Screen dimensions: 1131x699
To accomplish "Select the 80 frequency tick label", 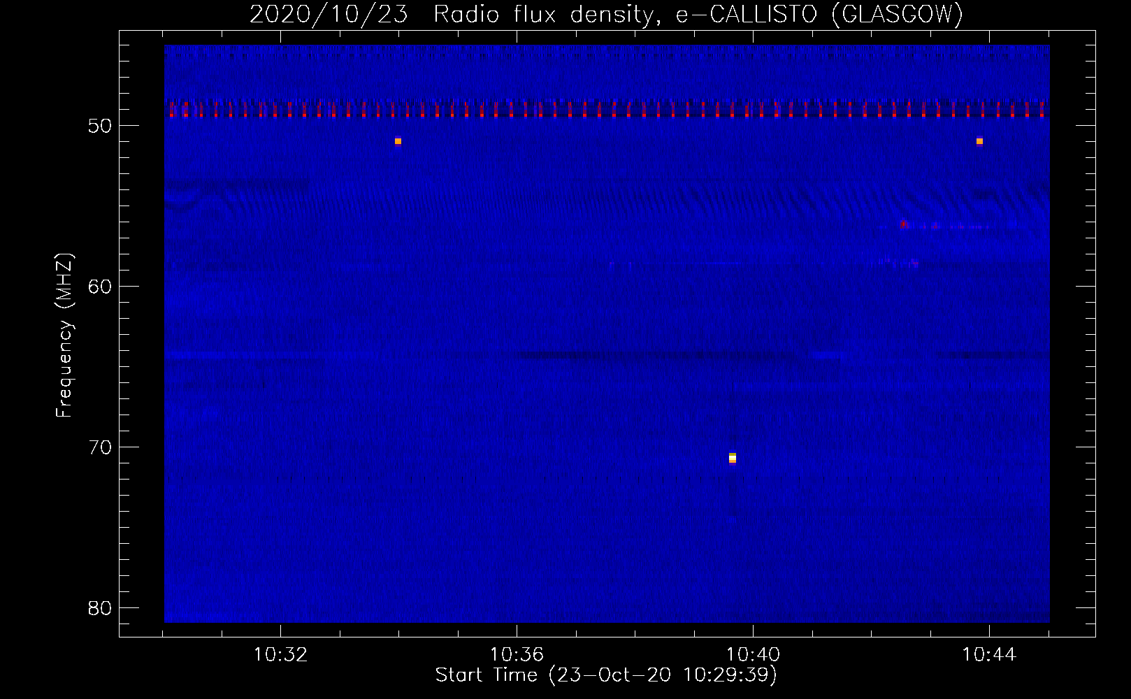I will [101, 608].
